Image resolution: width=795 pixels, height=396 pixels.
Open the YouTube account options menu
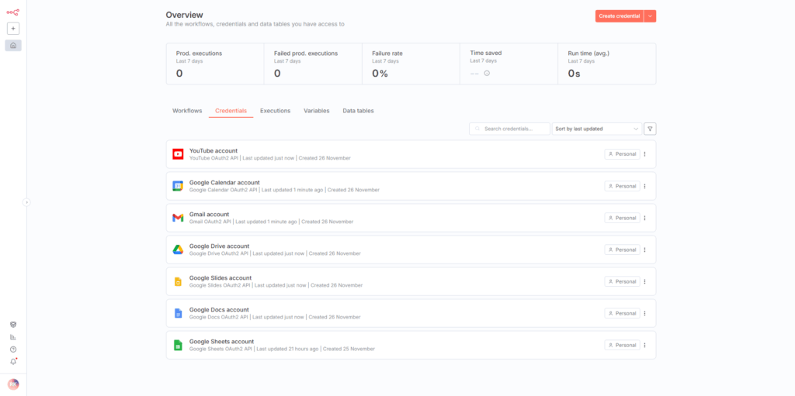(x=645, y=154)
